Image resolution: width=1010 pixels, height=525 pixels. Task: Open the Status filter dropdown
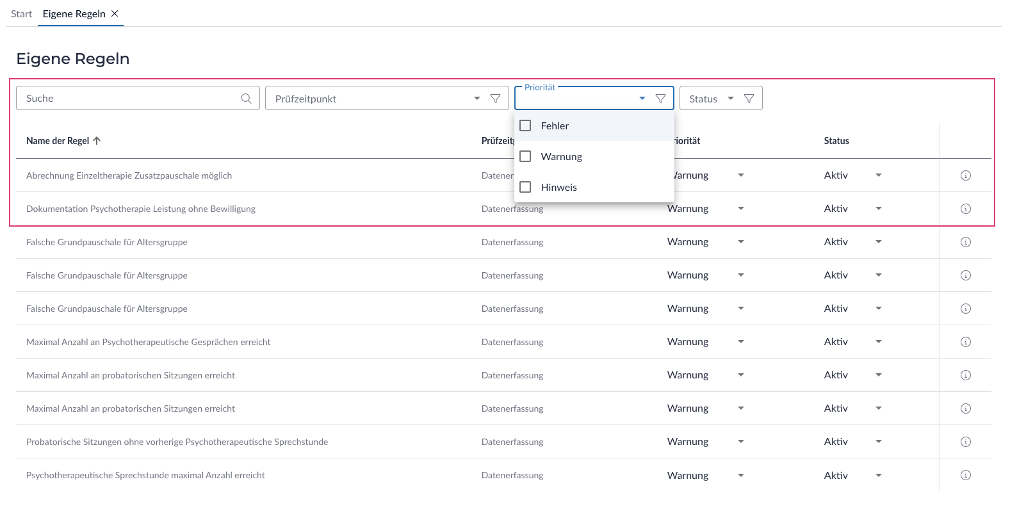click(x=730, y=99)
